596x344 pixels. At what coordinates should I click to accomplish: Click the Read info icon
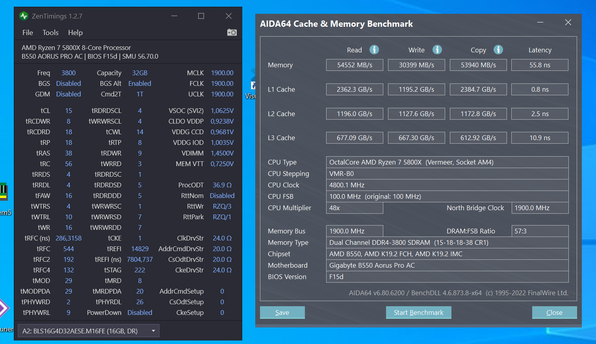click(x=374, y=50)
